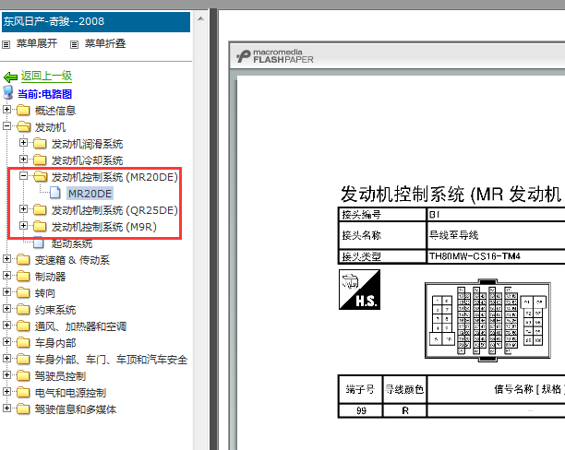The height and width of the screenshot is (450, 565).
Task: Click the 转向 folder icon
Action: pos(23,292)
